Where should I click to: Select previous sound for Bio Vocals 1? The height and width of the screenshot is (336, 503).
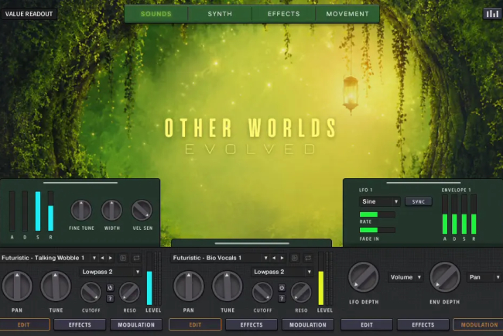(274, 258)
